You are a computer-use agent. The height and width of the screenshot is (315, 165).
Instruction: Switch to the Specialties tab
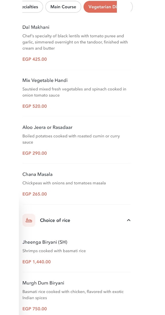point(33,7)
